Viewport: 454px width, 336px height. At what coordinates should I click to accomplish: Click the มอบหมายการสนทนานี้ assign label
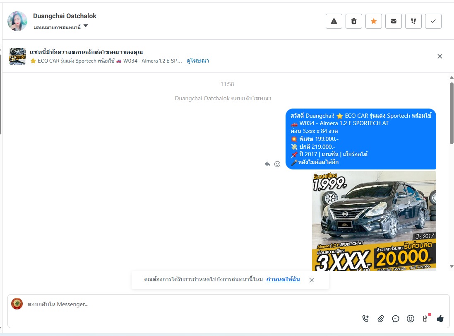point(57,27)
